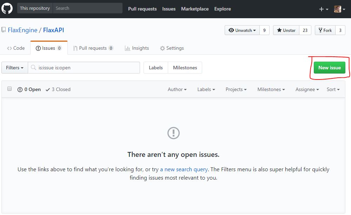The height and width of the screenshot is (215, 351).
Task: Open the This repository search scope selector
Action: click(x=35, y=8)
